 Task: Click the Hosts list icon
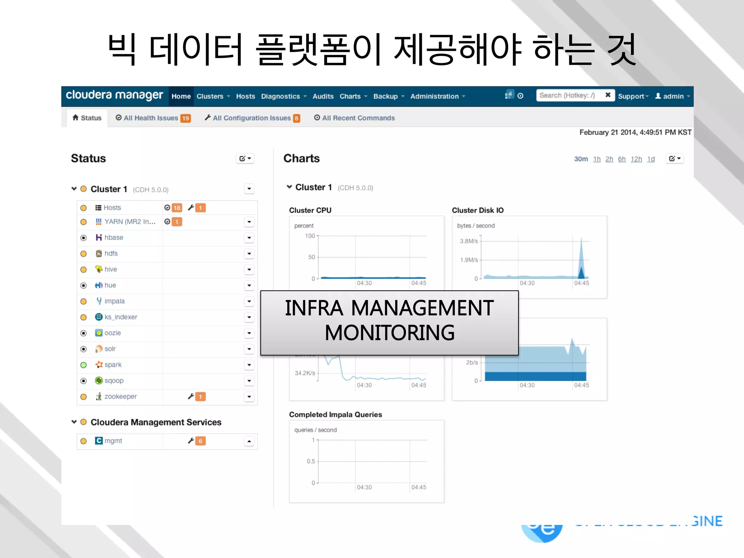point(98,208)
